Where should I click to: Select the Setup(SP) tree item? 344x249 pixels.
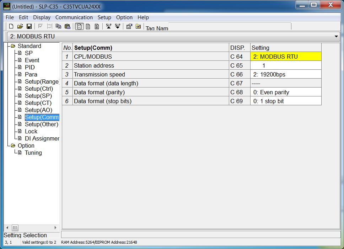(38, 96)
